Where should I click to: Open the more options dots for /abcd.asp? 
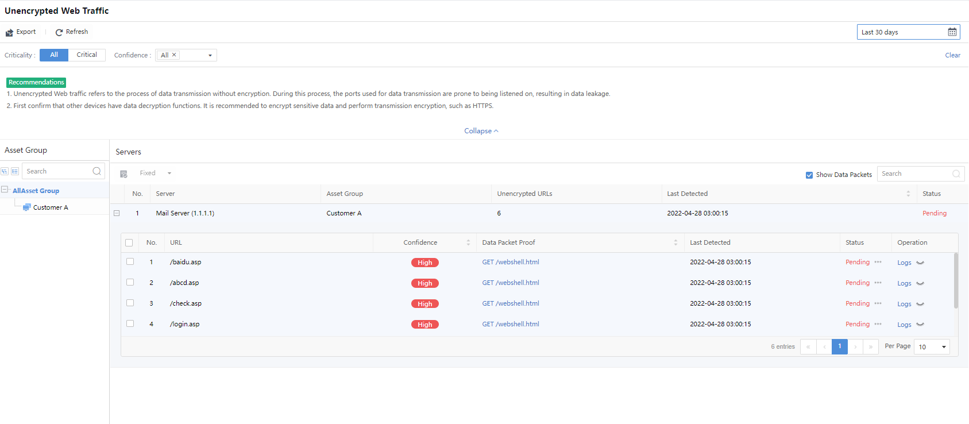point(878,283)
